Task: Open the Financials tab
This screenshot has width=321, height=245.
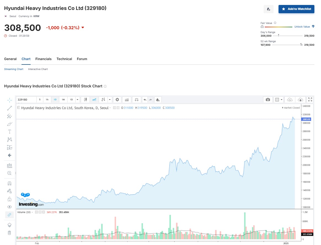Action: point(43,59)
